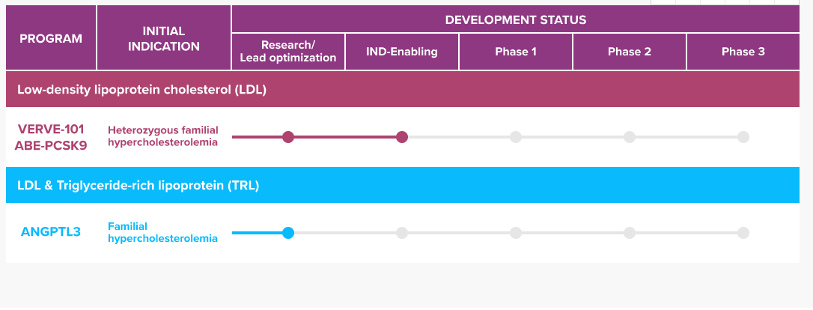Click the INITIAL INDICATION column header

pos(164,38)
